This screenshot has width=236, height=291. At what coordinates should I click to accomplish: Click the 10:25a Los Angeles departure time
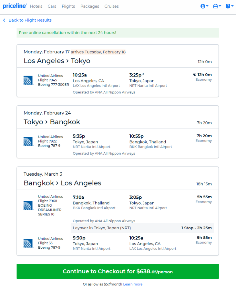(80, 75)
